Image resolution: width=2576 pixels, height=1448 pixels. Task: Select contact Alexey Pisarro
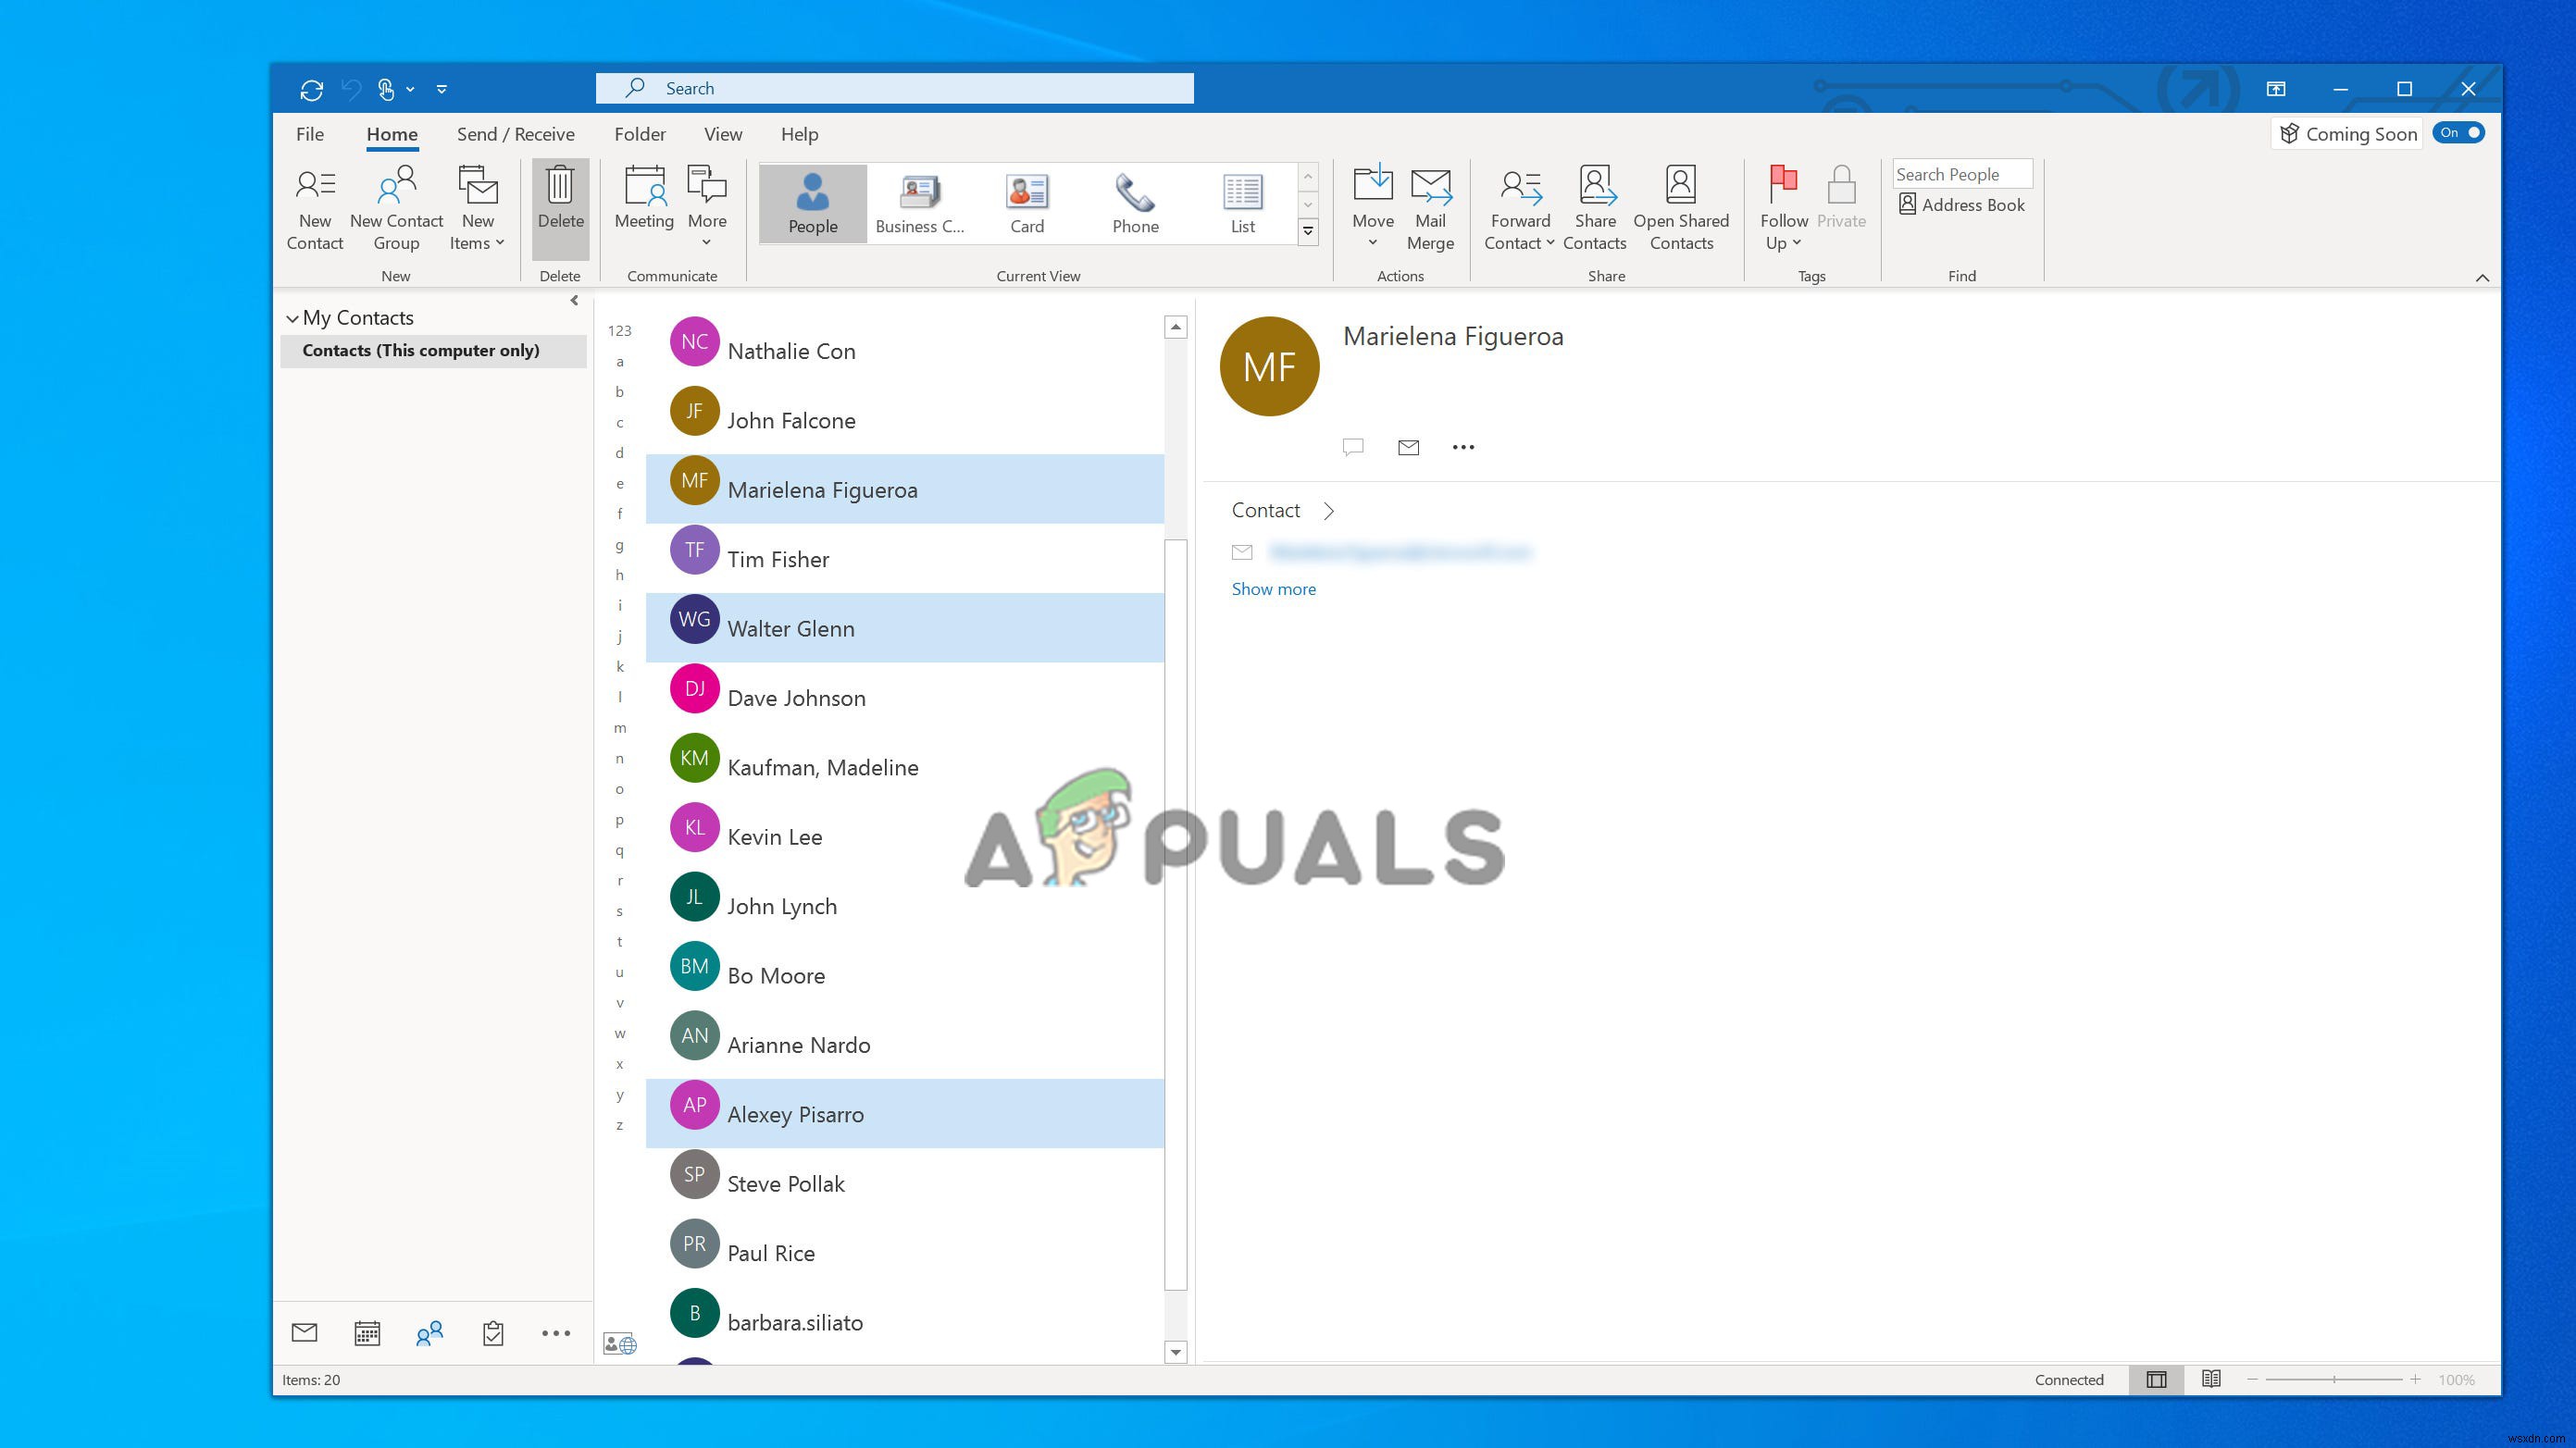click(x=796, y=1112)
